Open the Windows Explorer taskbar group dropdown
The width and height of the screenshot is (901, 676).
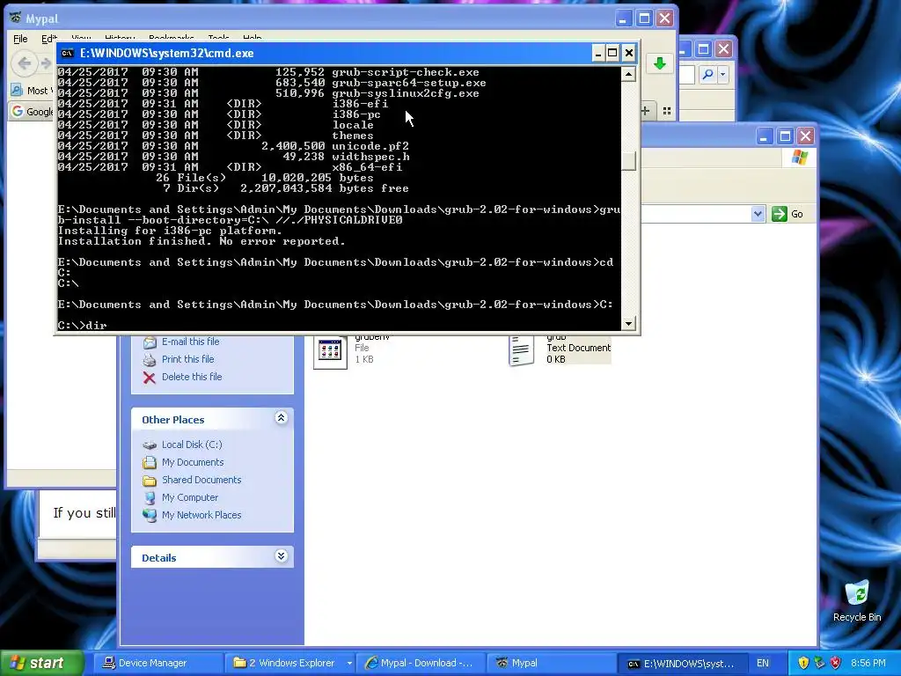point(348,663)
